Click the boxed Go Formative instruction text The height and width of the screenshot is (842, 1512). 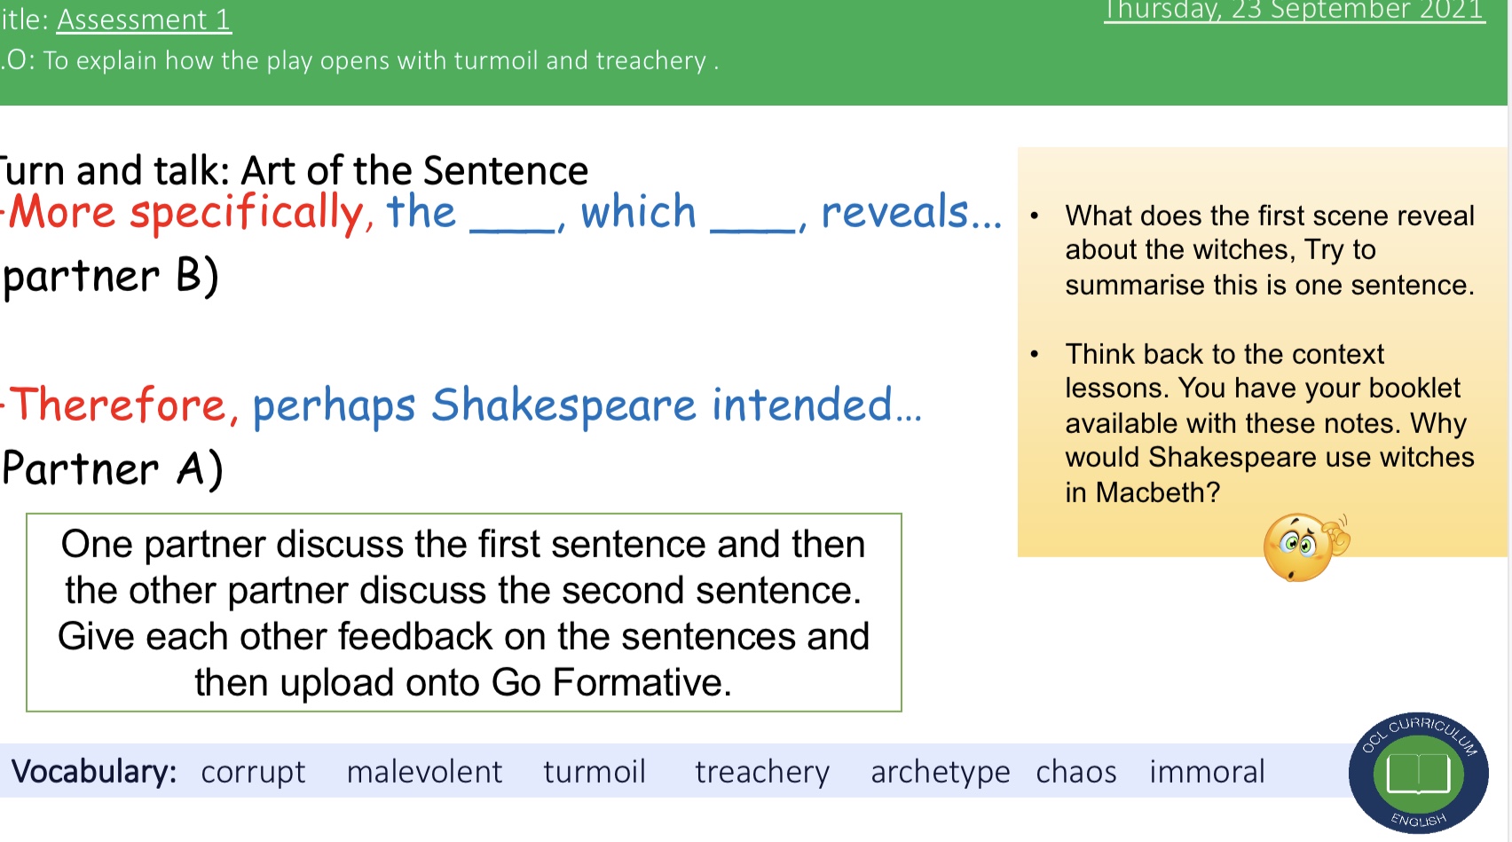(463, 612)
